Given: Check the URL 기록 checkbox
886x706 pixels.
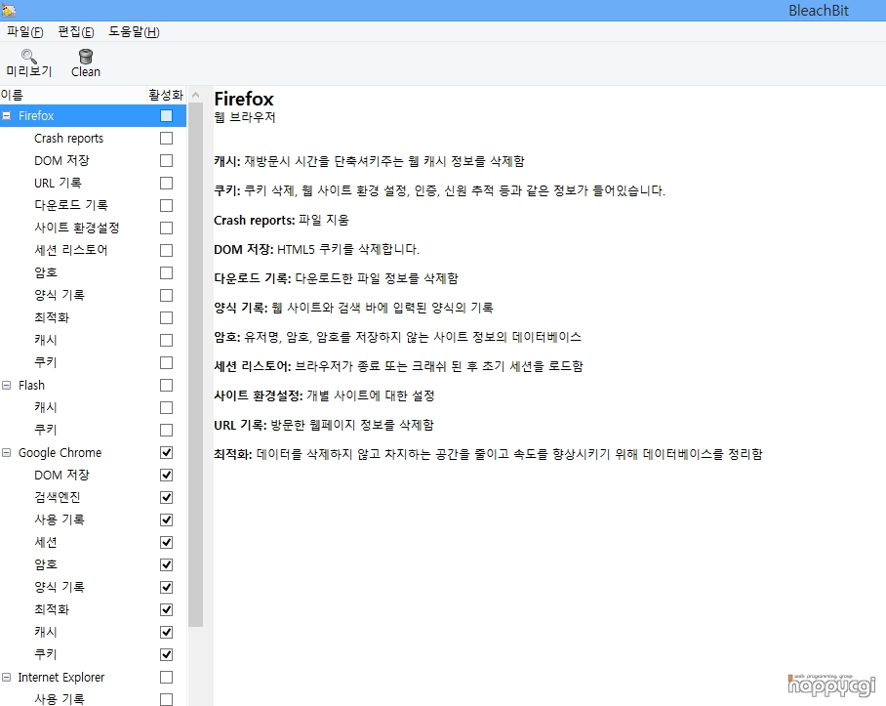Looking at the screenshot, I should click(166, 184).
